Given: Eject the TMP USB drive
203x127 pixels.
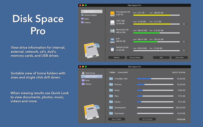Looking at the screenshot, I should coord(184,24).
